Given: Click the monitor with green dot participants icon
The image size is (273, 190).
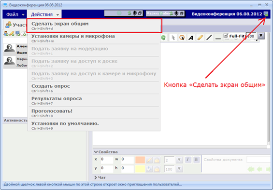Looking at the screenshot, I should 17,33.
